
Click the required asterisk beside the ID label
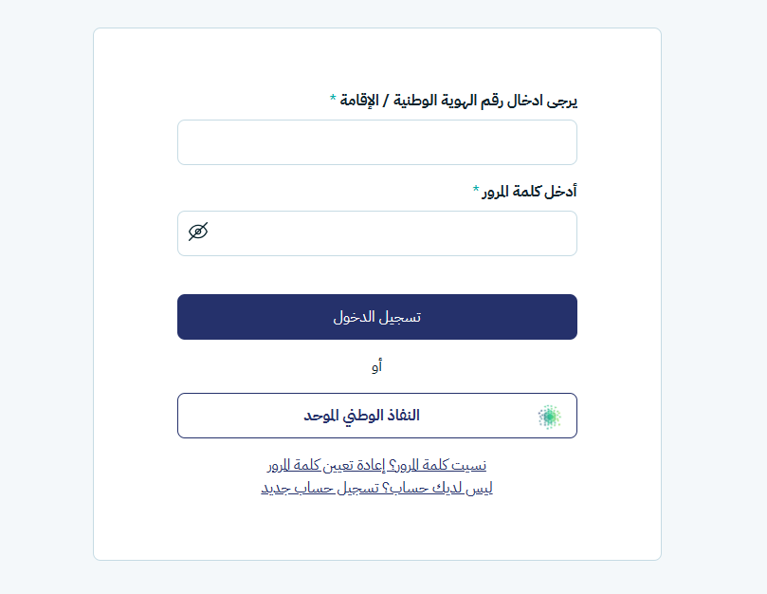[333, 100]
